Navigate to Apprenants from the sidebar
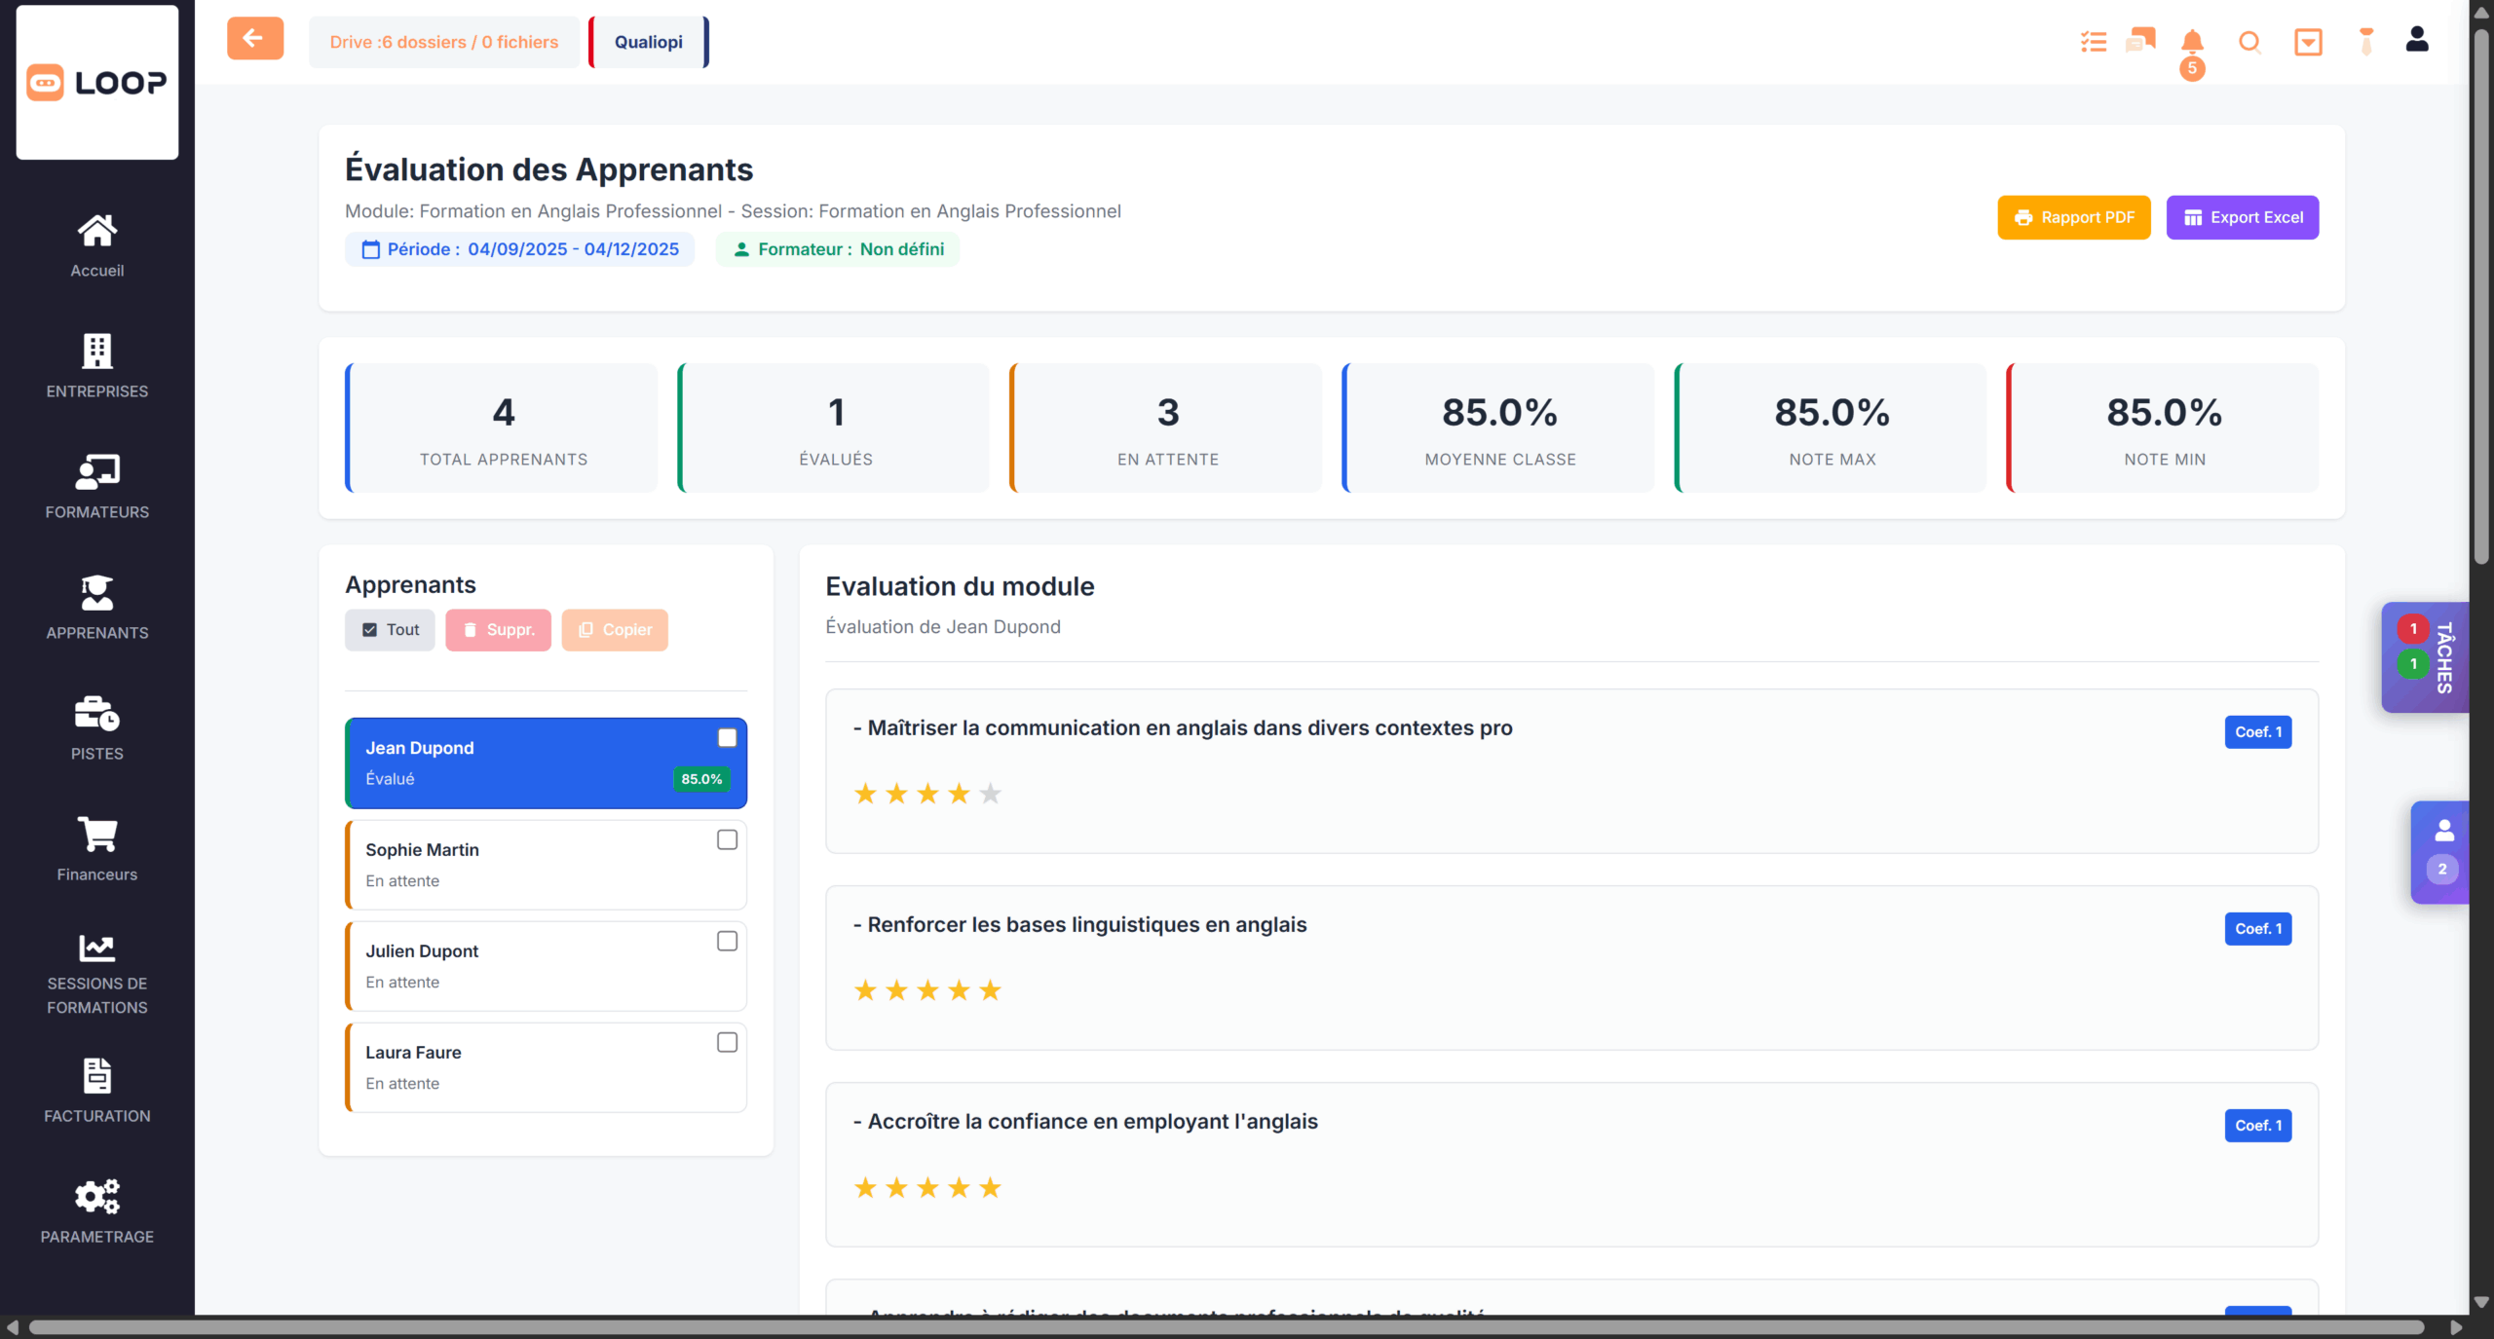Viewport: 2494px width, 1339px height. [96, 606]
